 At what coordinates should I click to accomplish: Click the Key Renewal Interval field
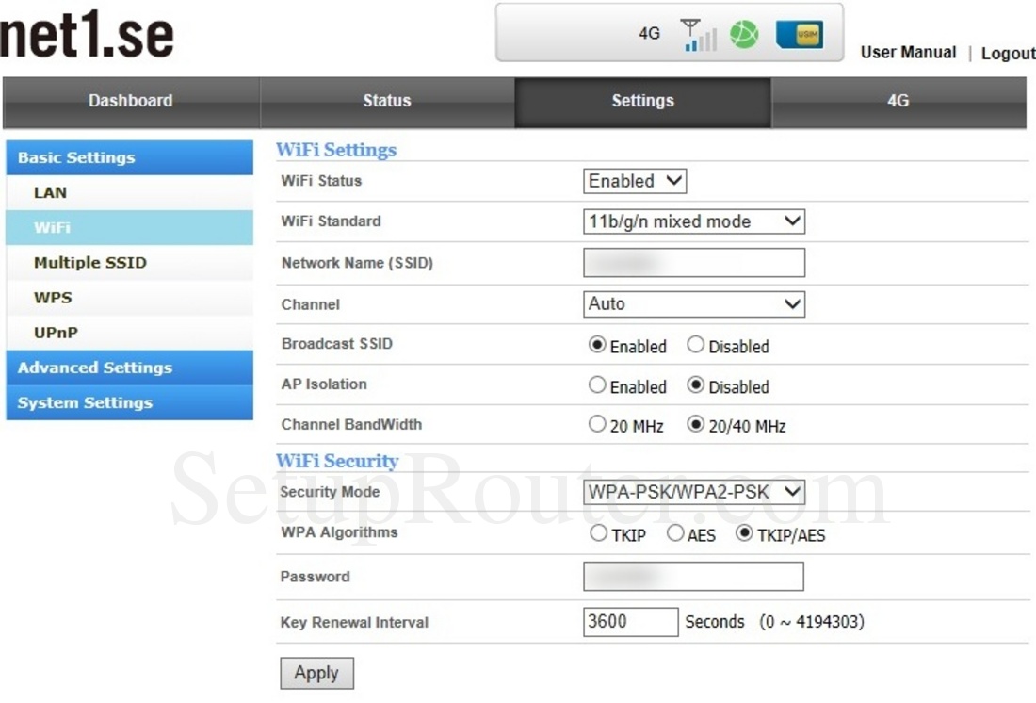(631, 622)
